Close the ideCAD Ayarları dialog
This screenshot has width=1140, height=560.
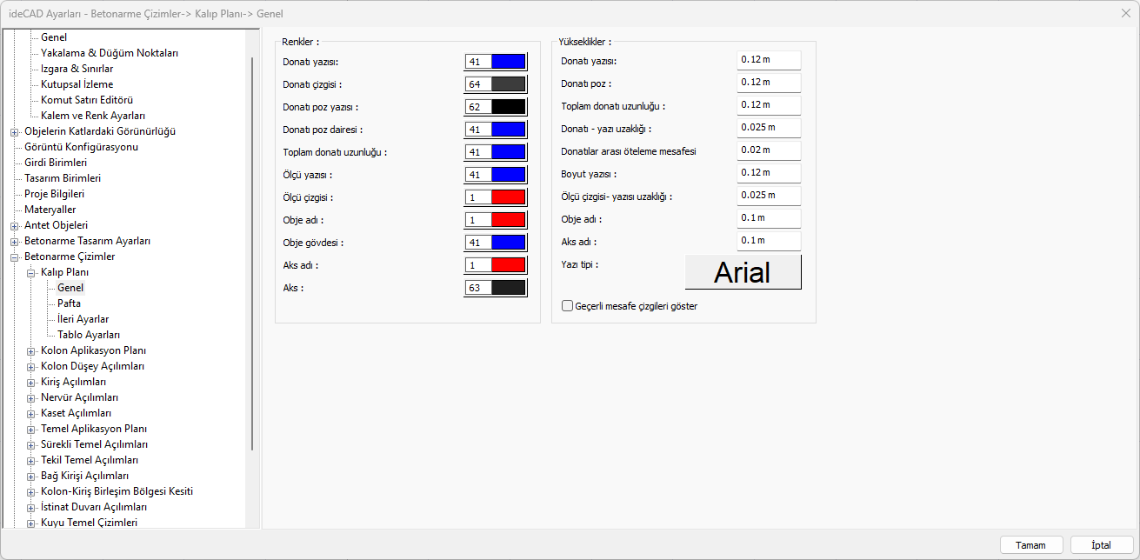click(x=1126, y=13)
